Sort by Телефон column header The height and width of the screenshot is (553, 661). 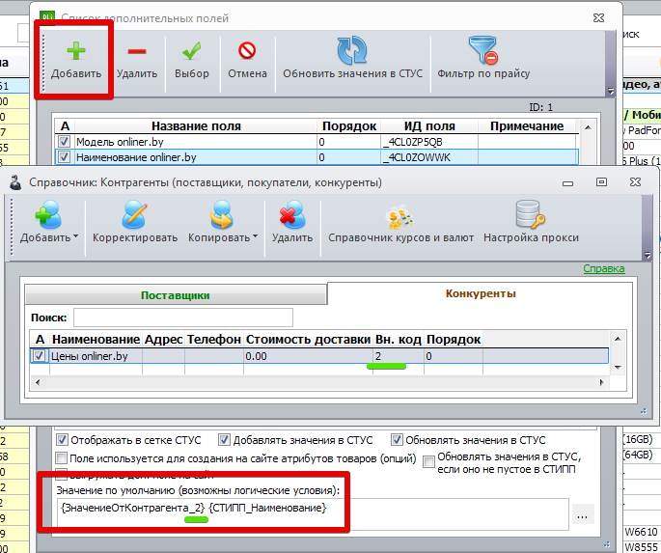pyautogui.click(x=213, y=340)
